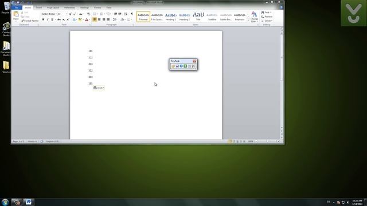The image size is (367, 206).
Task: Apply the Subtitle style
Action: (x=212, y=17)
